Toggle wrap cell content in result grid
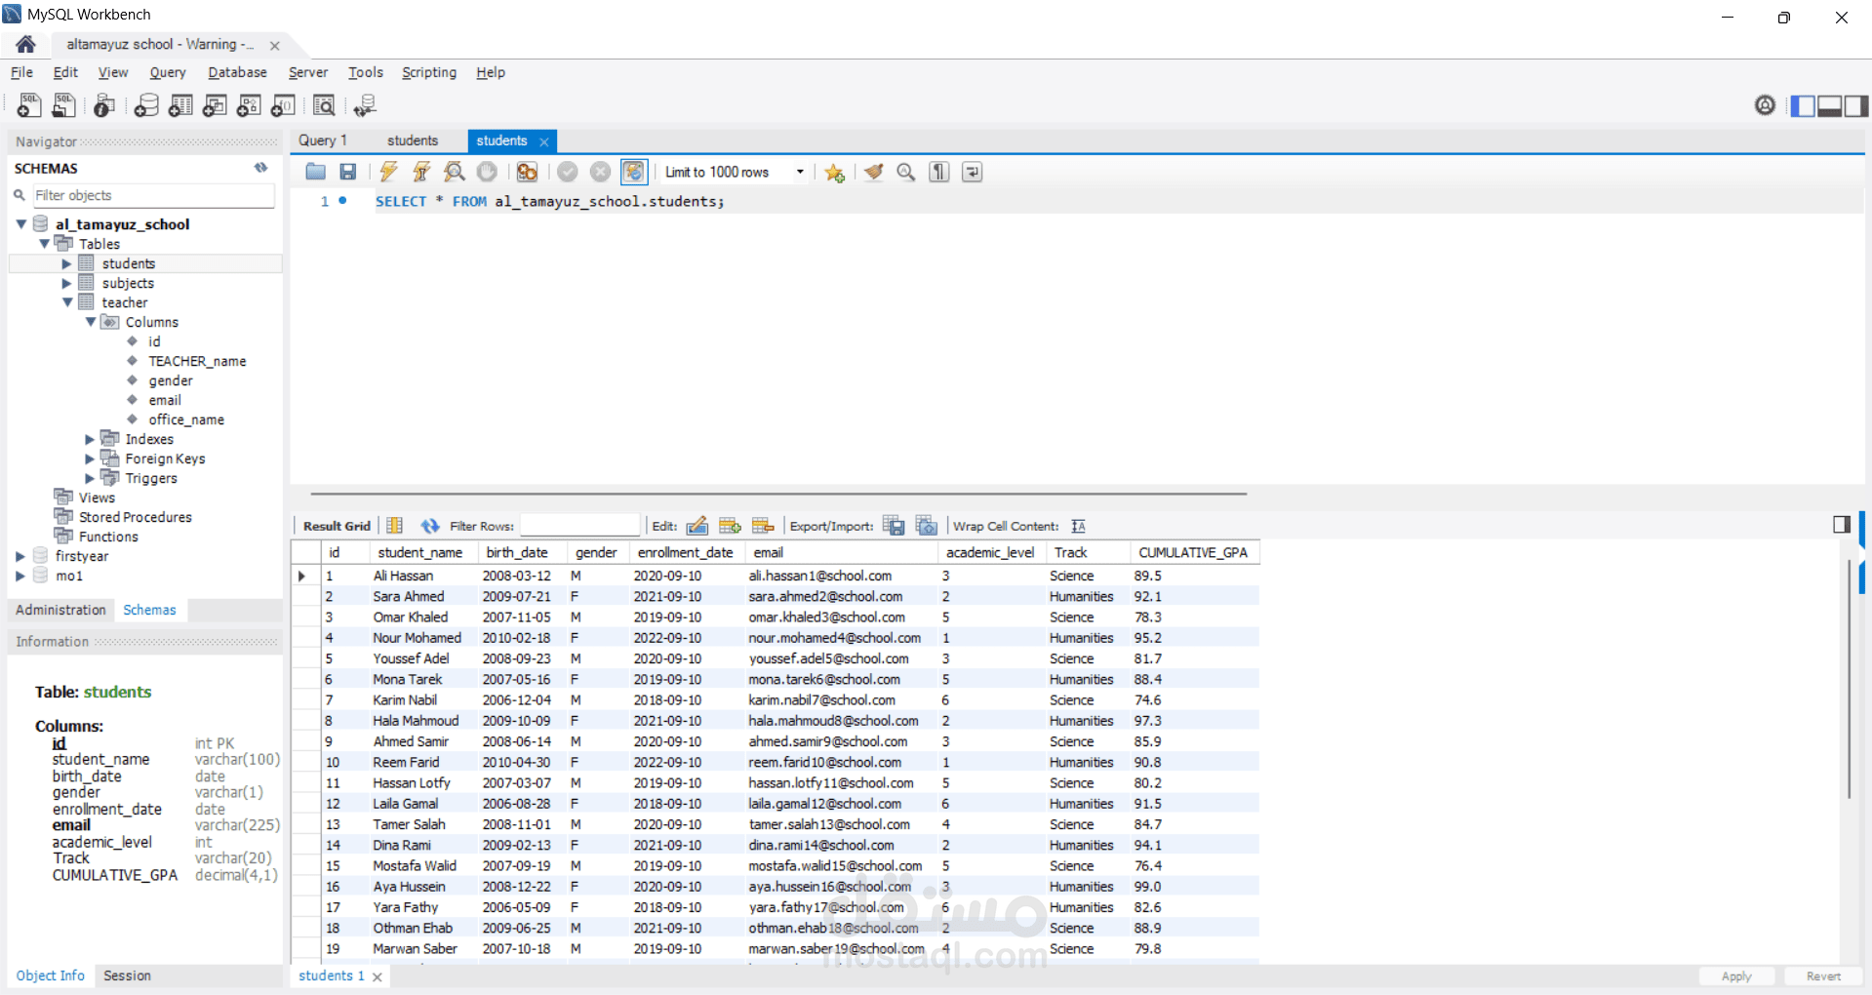The image size is (1872, 995). point(1078,526)
